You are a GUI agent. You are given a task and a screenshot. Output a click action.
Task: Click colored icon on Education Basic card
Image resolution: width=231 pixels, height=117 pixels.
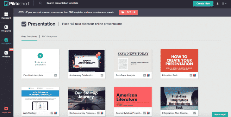pos(195,75)
